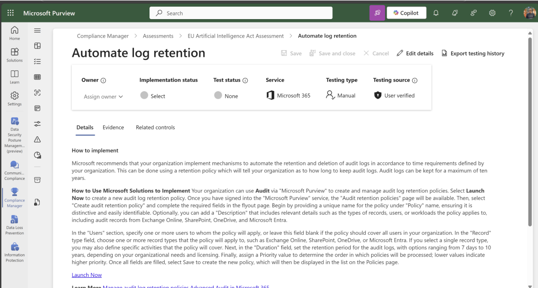Switch to the Related controls tab
This screenshot has width=538, height=288.
pyautogui.click(x=155, y=127)
